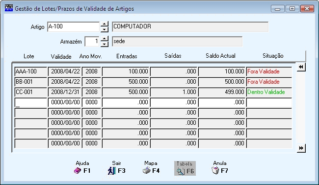319x185 pixels.
Task: Click the Mapa F4 printer icon
Action: pyautogui.click(x=146, y=171)
